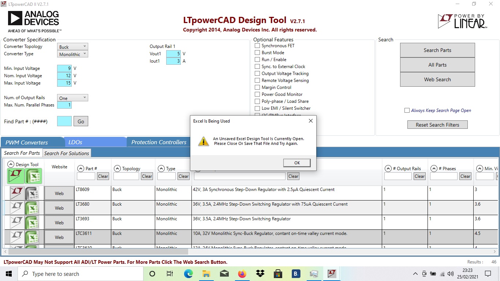Screen dimensions: 500x281
Task: Click the All Parts button
Action: pyautogui.click(x=437, y=65)
